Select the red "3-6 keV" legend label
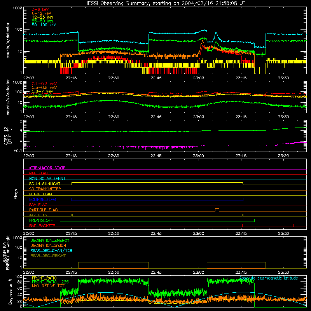Viewport: 311px width, 311px height. point(40,9)
